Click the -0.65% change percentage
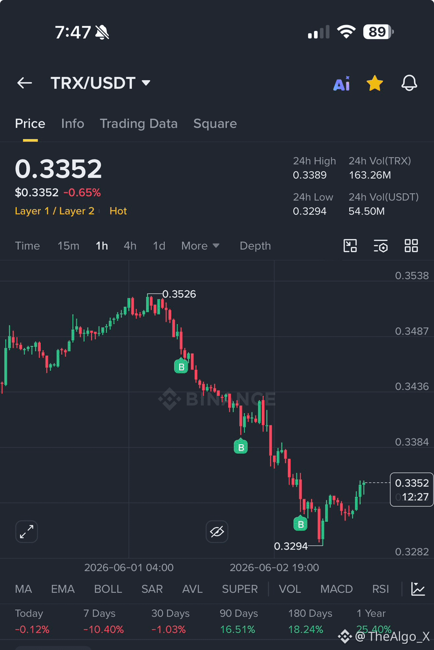434x650 pixels. 82,193
